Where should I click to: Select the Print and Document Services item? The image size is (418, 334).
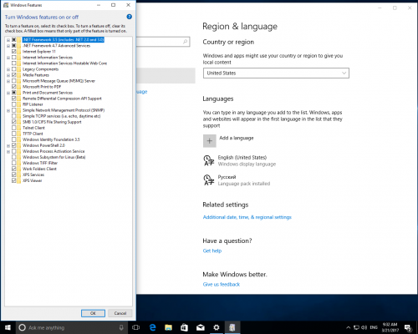[48, 93]
